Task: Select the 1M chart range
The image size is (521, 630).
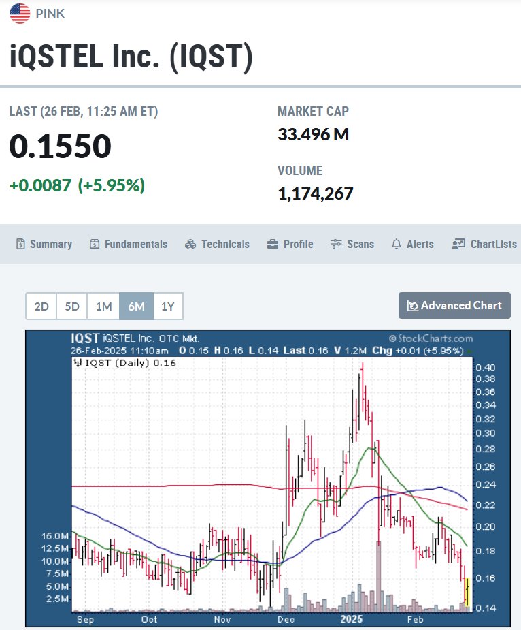Action: click(x=103, y=306)
